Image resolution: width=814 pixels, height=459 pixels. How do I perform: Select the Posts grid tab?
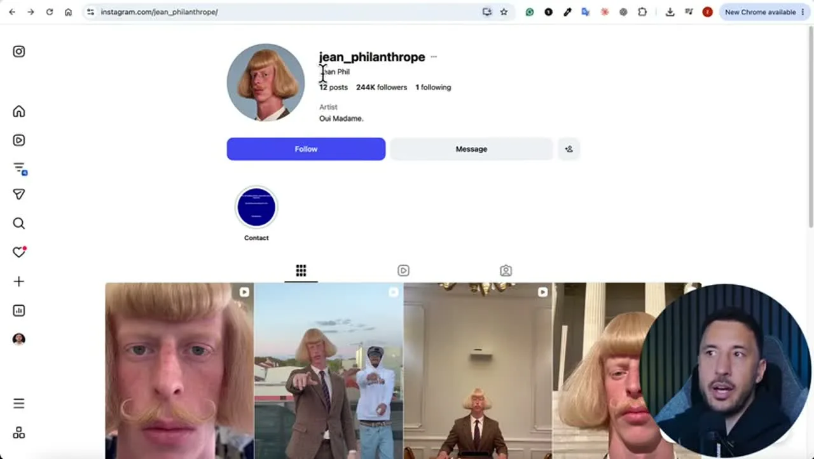coord(301,271)
